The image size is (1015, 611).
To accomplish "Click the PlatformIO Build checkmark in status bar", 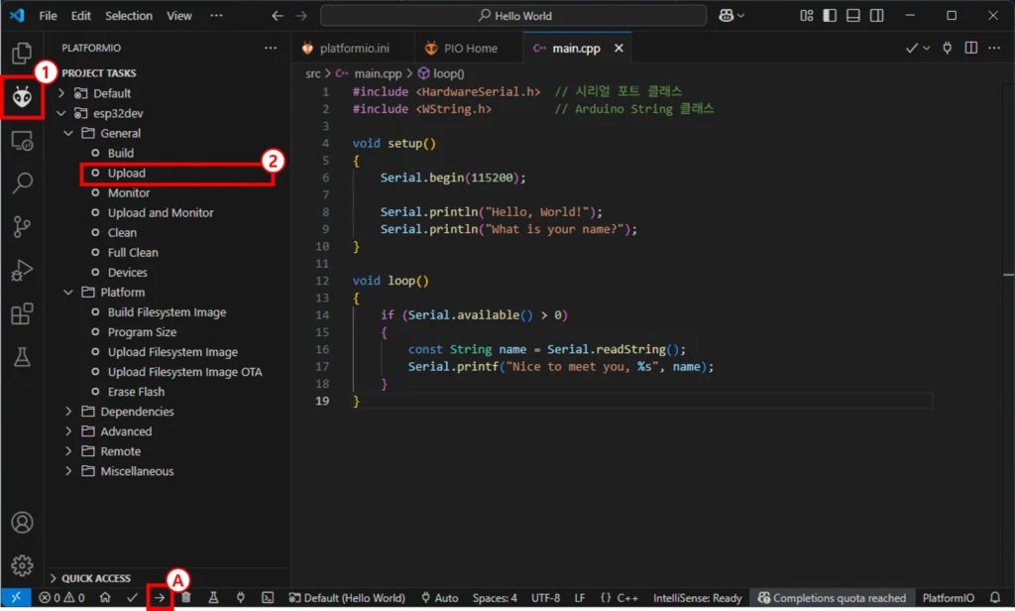I will pos(132,598).
